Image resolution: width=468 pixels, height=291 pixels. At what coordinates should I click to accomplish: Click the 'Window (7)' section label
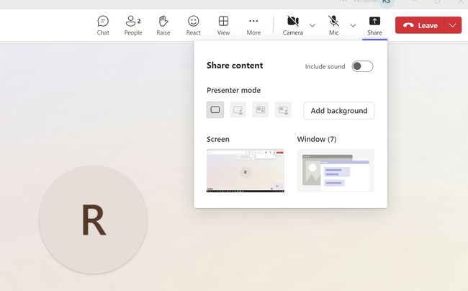pos(317,139)
